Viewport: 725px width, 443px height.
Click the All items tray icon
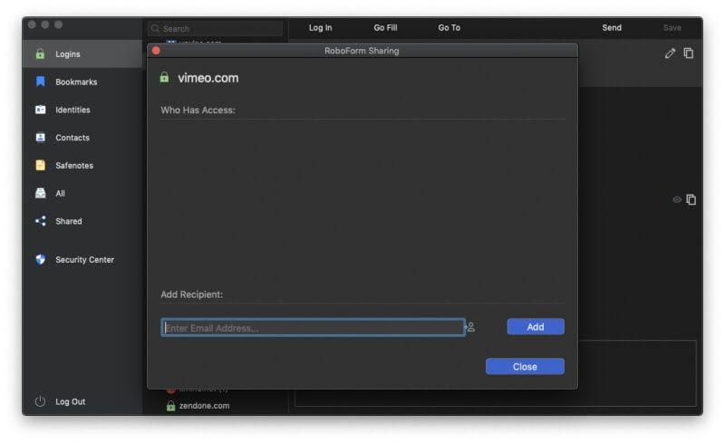click(x=40, y=193)
